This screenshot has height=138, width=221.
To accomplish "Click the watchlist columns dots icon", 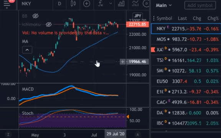I will (x=153, y=18).
